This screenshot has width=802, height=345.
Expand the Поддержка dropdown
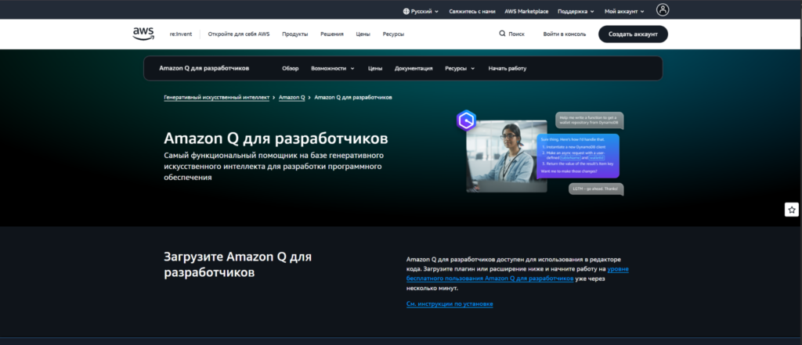pos(576,11)
